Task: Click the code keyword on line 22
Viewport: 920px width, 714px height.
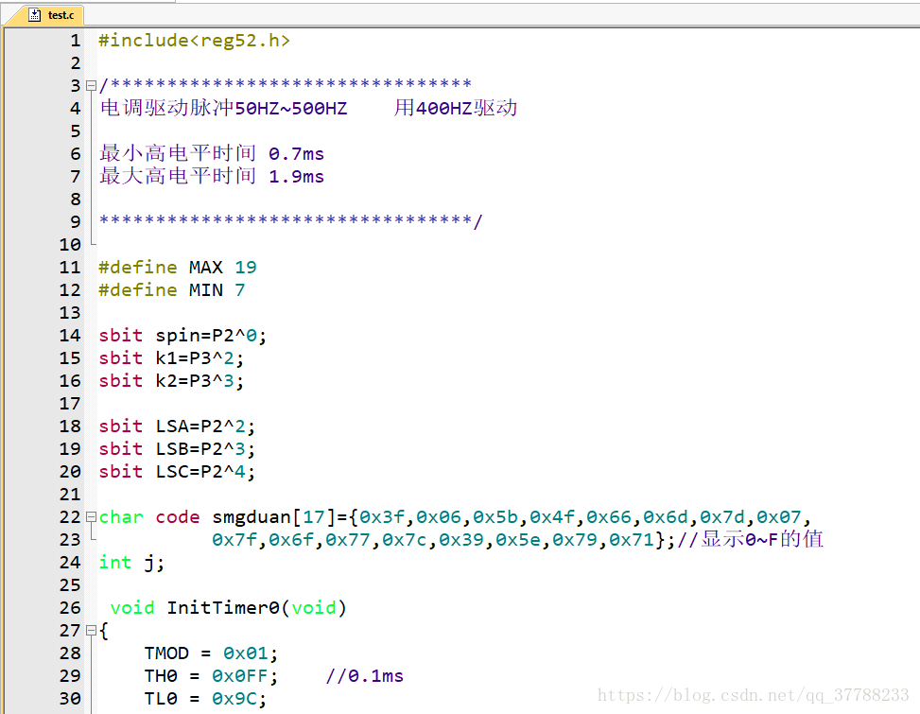Action: [178, 517]
